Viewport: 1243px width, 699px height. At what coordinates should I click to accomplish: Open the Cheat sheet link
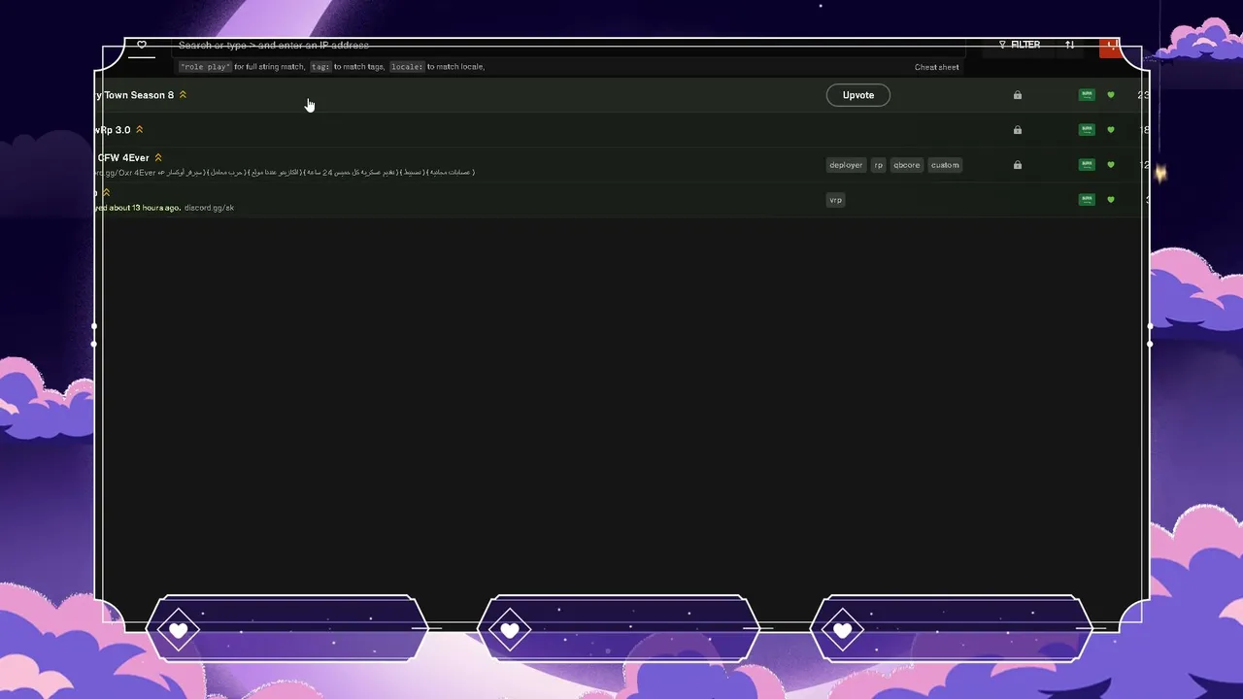936,67
